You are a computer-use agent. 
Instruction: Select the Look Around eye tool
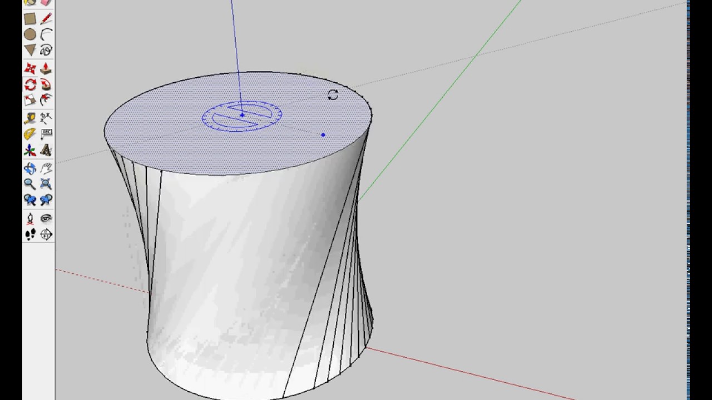(x=46, y=218)
